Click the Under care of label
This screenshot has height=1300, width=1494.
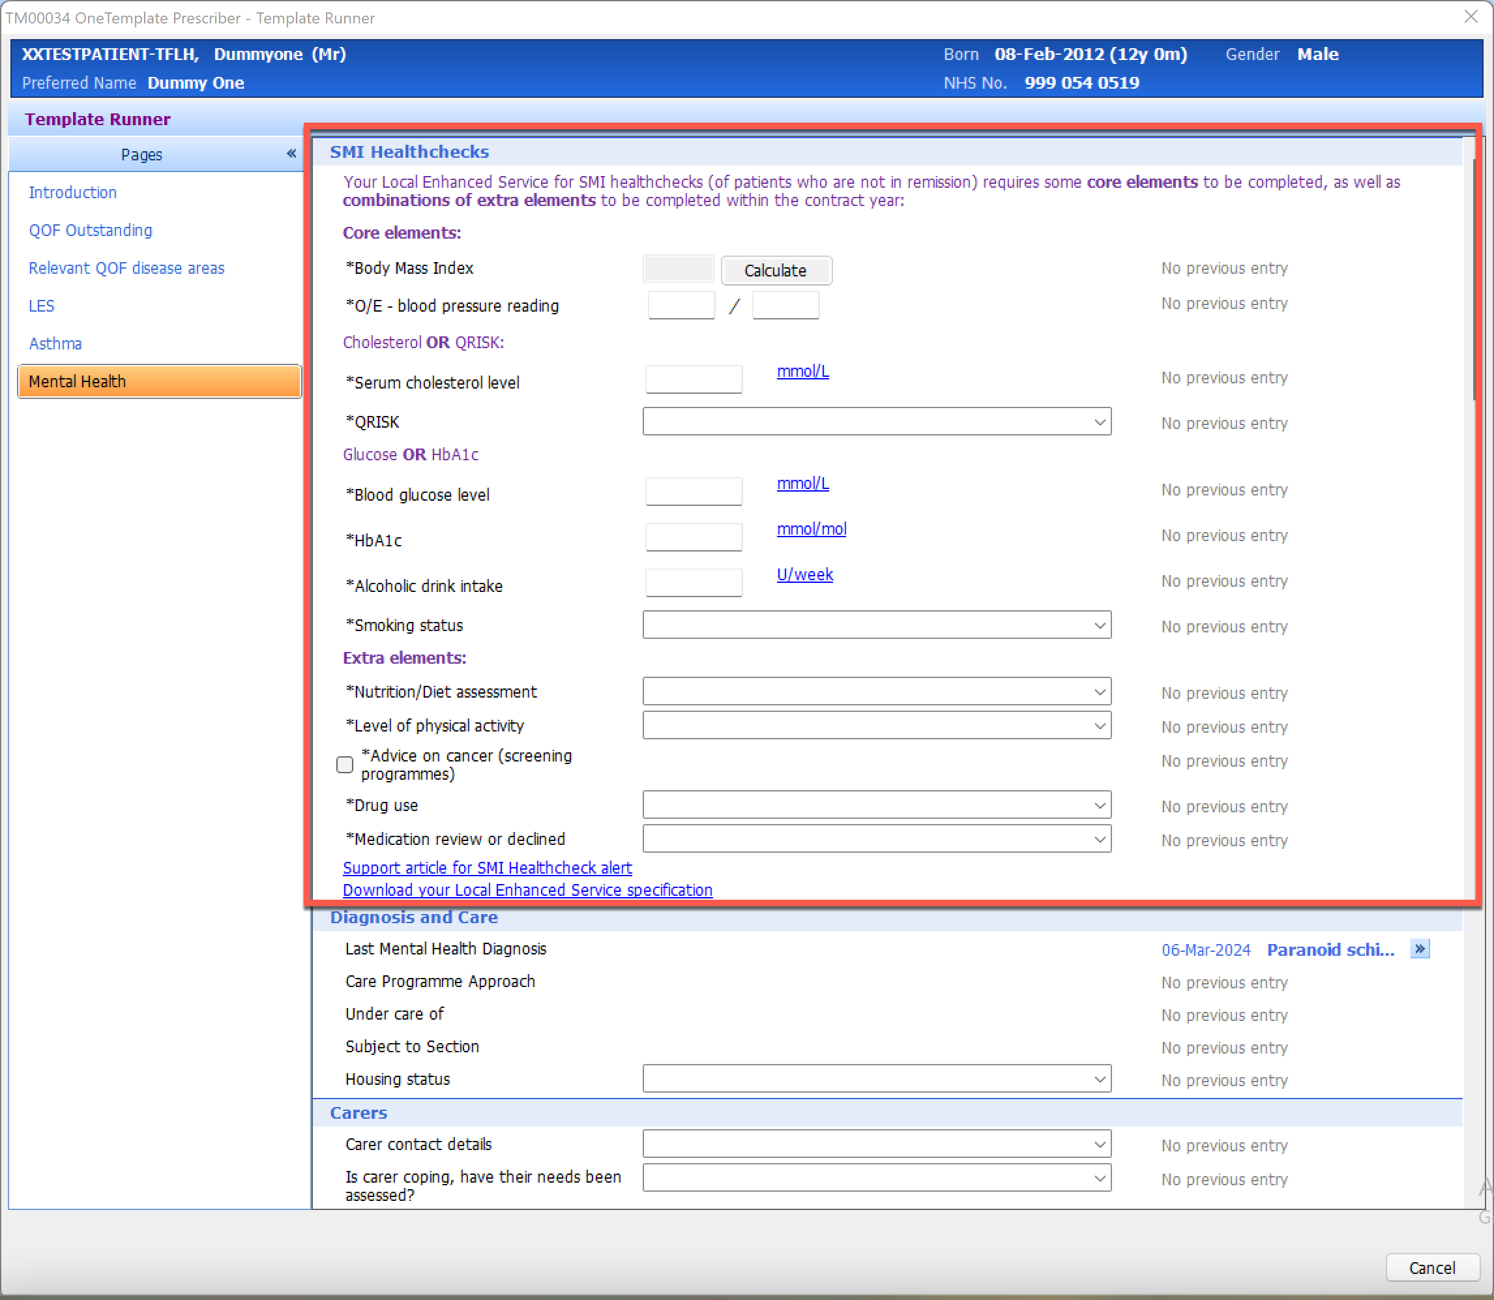[394, 1014]
